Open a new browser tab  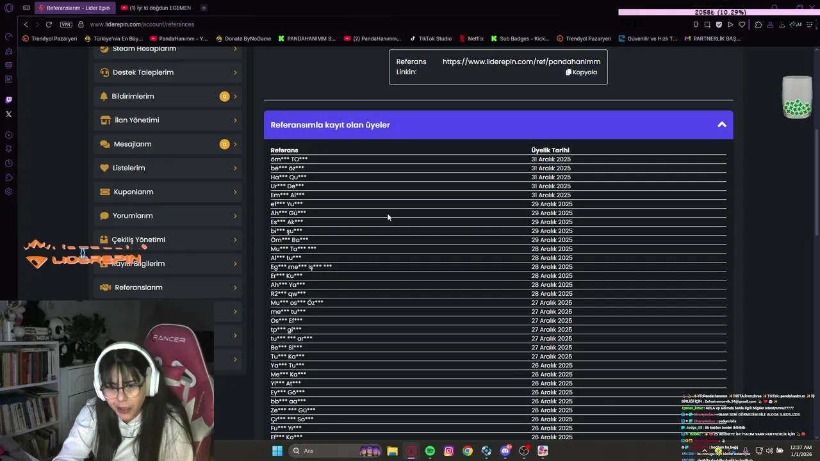(204, 8)
